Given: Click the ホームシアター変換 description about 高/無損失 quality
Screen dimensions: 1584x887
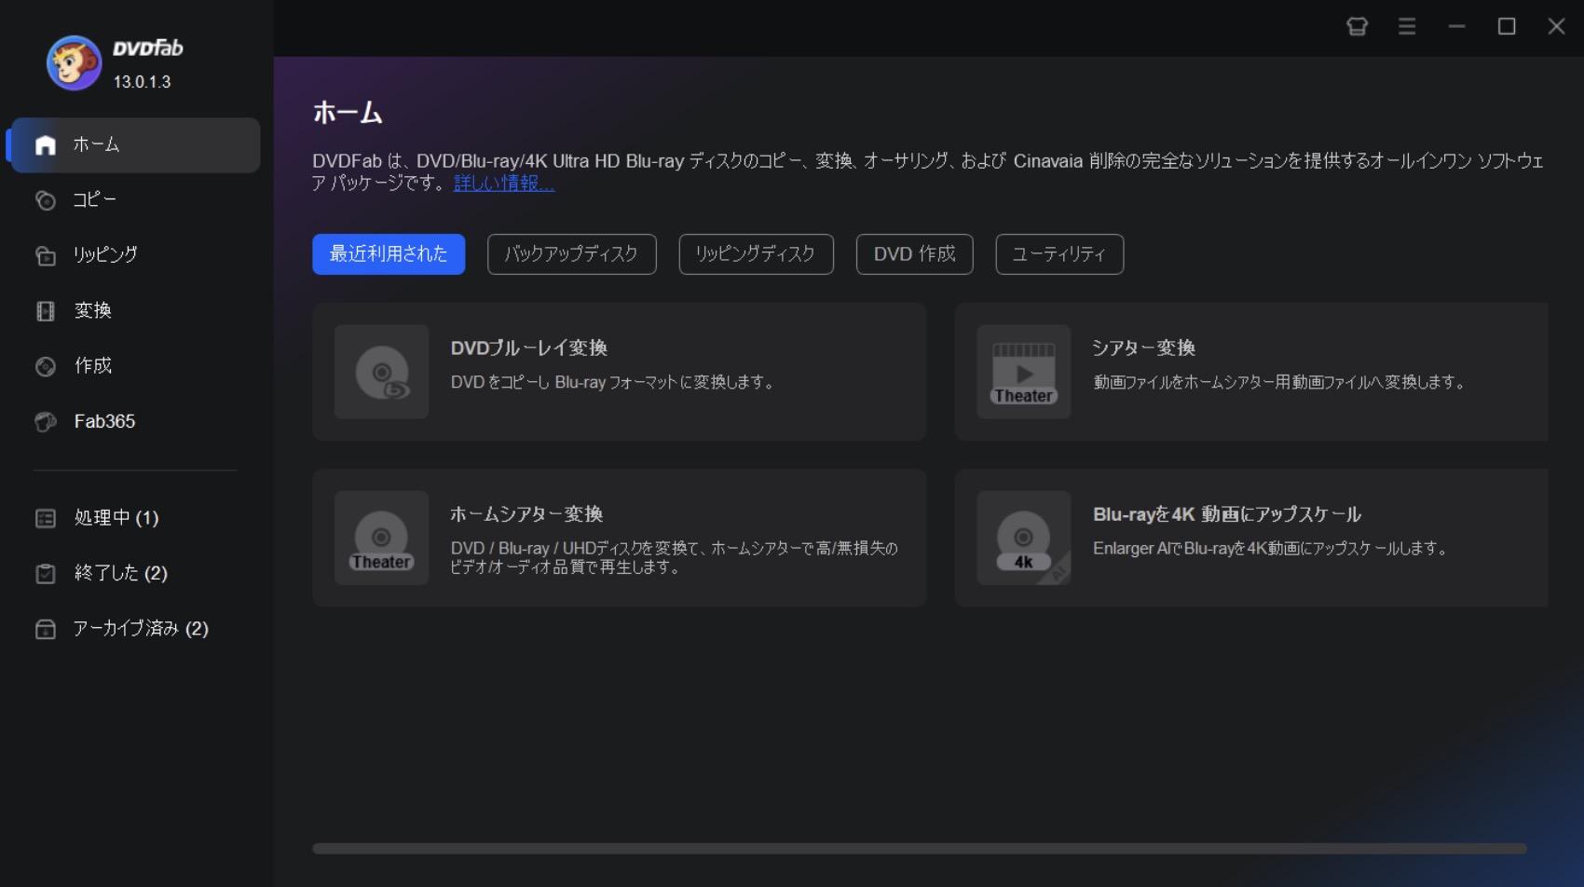Looking at the screenshot, I should coord(674,558).
